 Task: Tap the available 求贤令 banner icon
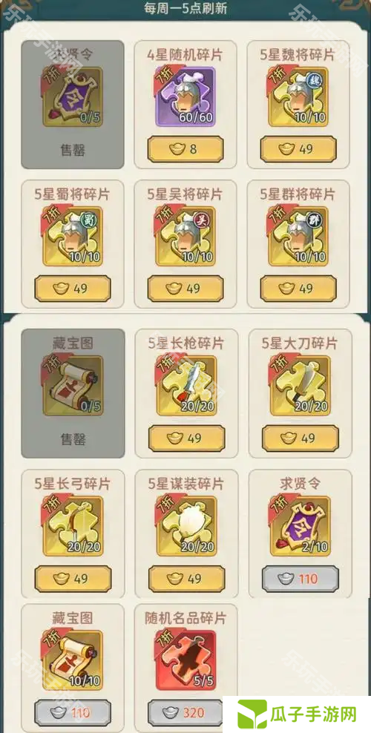point(300,526)
